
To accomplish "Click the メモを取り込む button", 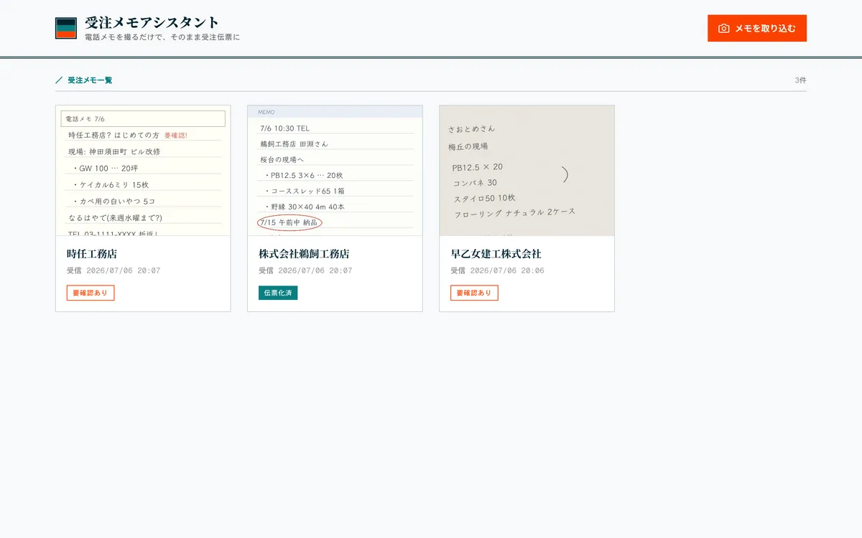I will (x=757, y=28).
